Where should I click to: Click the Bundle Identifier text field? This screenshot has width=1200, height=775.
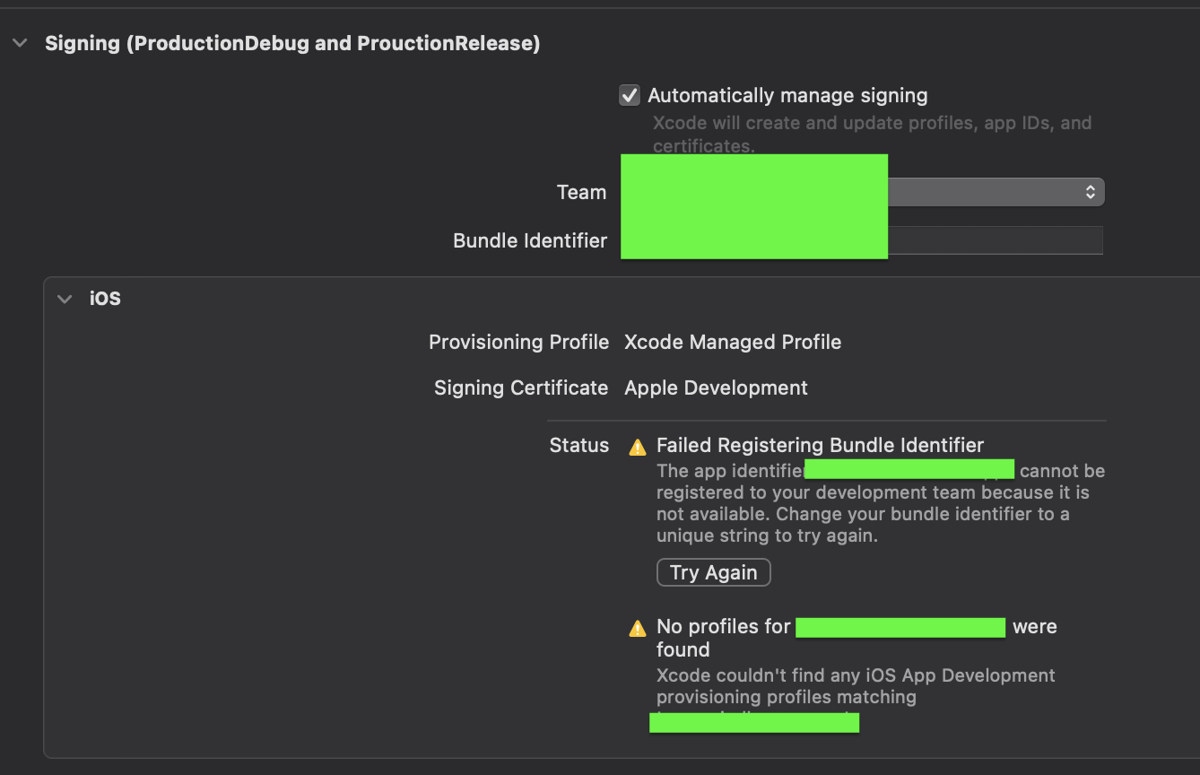point(994,240)
